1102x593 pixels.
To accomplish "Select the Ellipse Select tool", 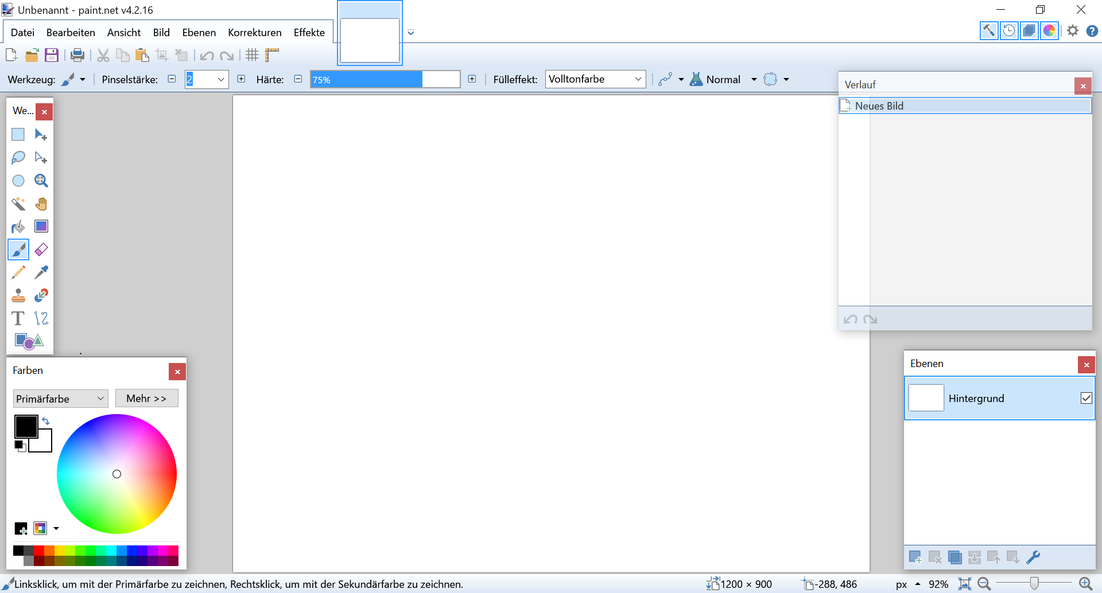I will (x=18, y=181).
